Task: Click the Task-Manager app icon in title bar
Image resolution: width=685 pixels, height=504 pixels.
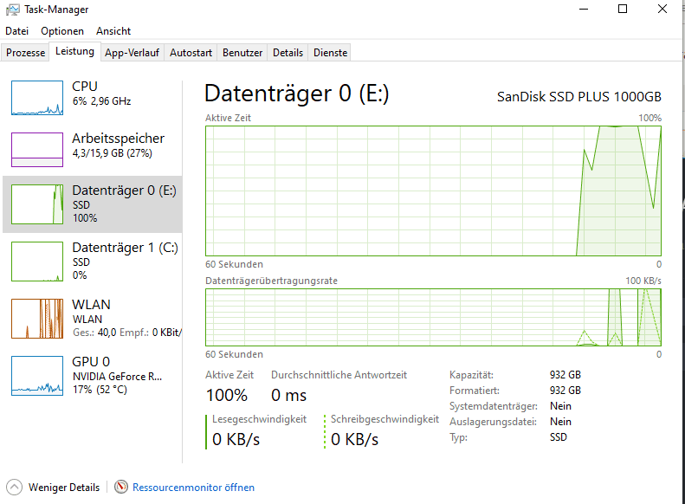Action: click(13, 10)
